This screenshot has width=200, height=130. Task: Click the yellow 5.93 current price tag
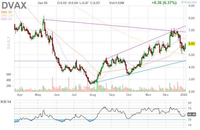click(192, 44)
